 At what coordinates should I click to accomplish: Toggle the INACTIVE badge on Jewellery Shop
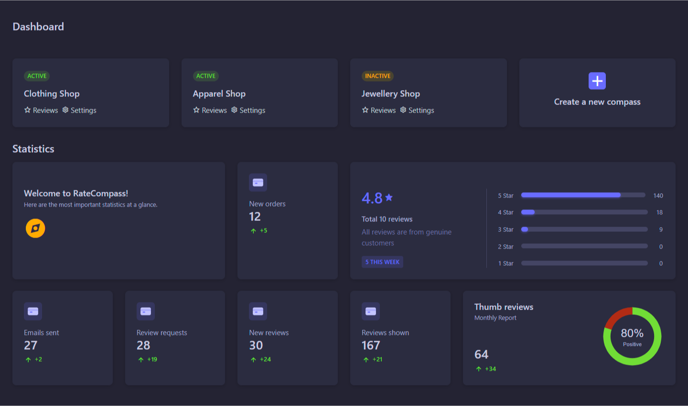click(377, 76)
